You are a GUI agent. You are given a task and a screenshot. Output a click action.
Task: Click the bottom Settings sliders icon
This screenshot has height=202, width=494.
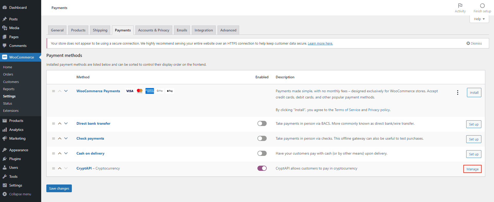[5, 185]
